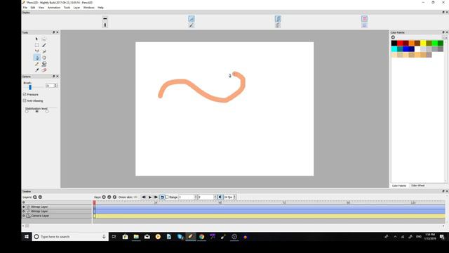The image size is (449, 253).
Task: Play the animation in timeline
Action: 149,197
